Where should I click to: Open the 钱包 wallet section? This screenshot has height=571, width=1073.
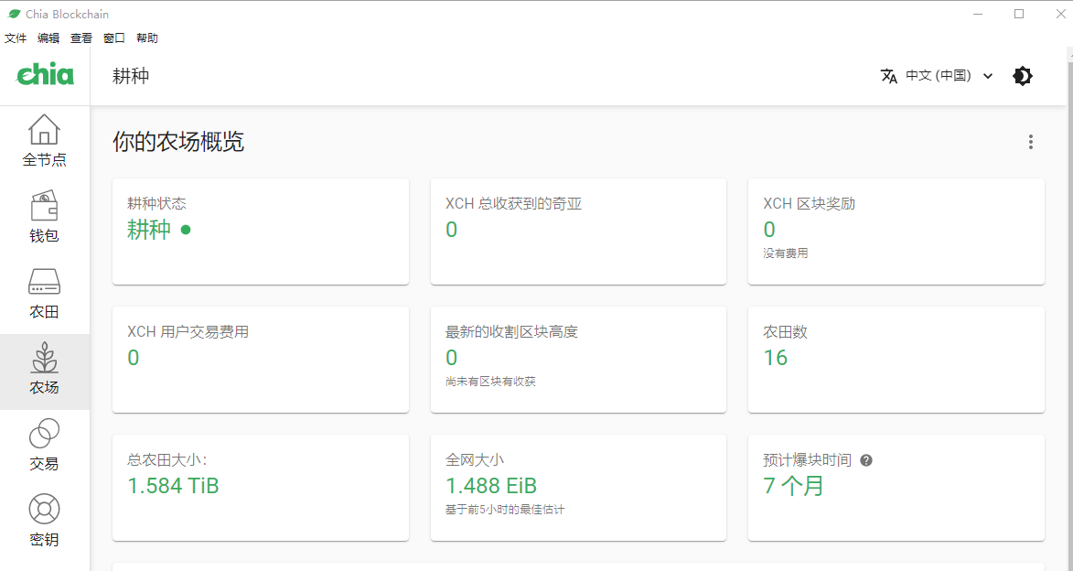point(45,217)
